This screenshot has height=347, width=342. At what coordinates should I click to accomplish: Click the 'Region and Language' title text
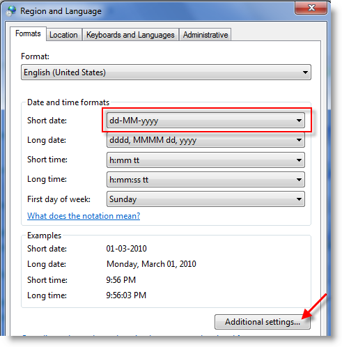coord(61,11)
